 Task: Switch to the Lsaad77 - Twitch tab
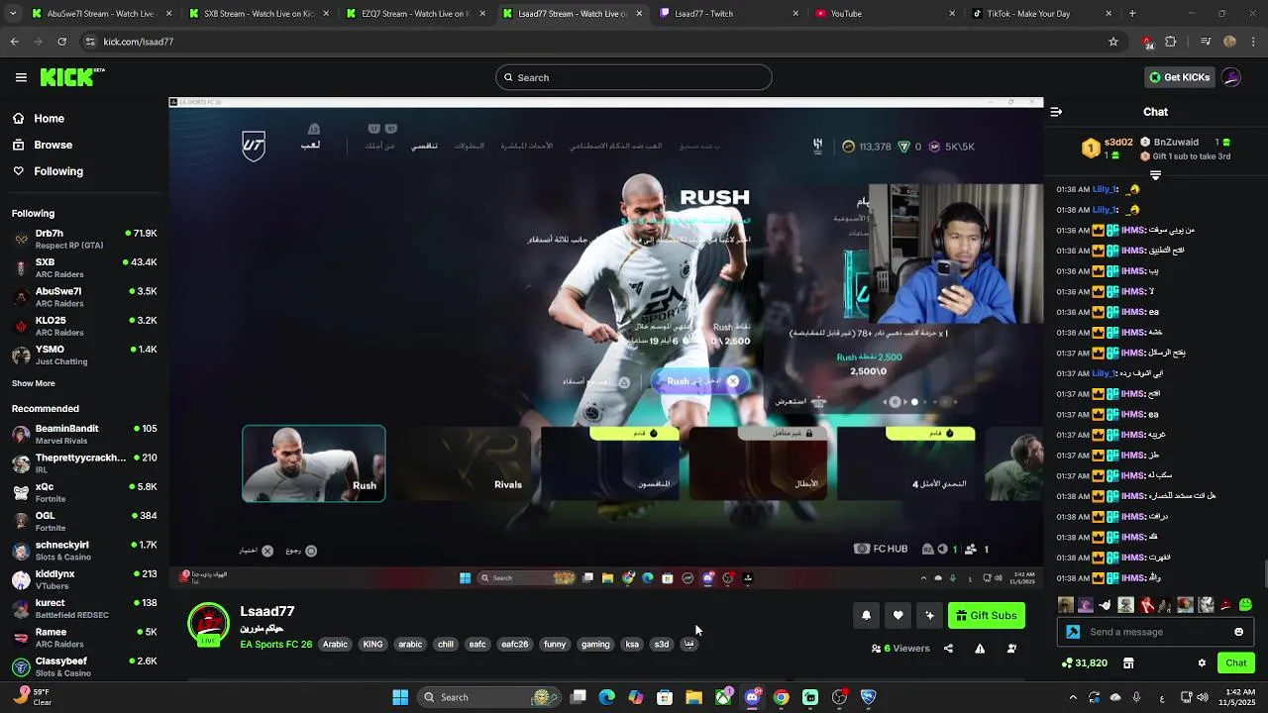coord(728,14)
